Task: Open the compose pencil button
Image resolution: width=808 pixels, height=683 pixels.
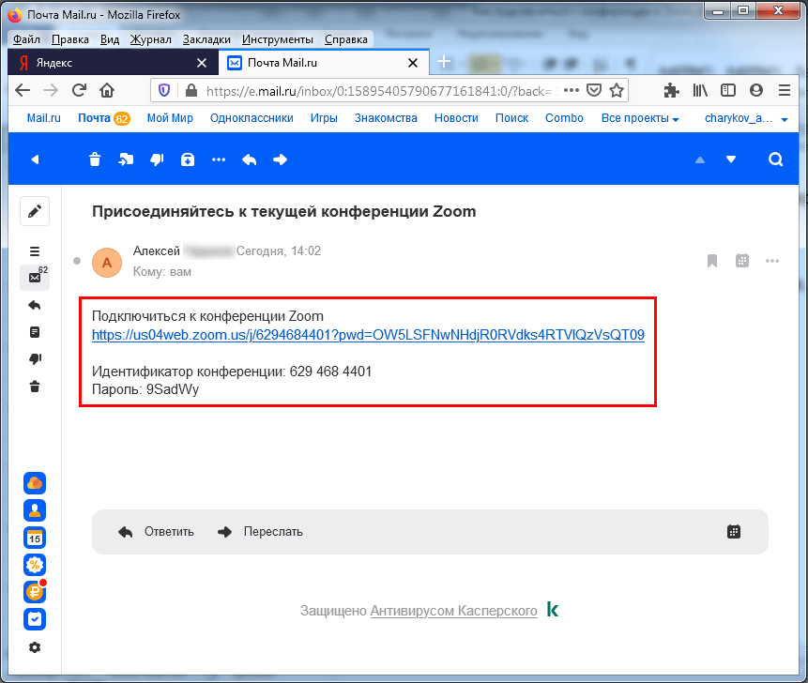Action: (x=35, y=212)
